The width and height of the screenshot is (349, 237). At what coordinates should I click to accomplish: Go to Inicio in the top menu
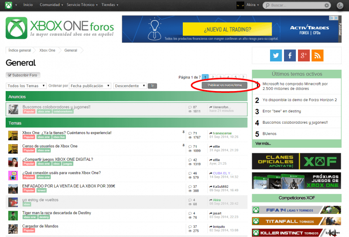point(28,5)
